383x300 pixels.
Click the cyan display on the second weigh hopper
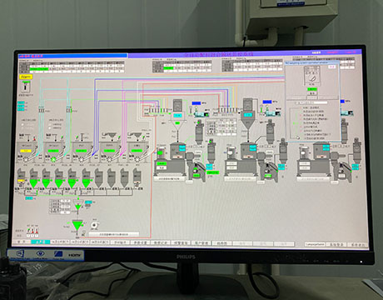point(248,114)
